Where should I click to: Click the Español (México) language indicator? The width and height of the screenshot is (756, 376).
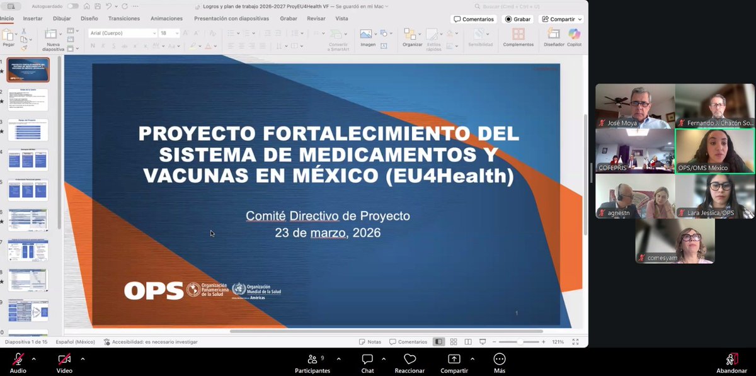tap(75, 342)
